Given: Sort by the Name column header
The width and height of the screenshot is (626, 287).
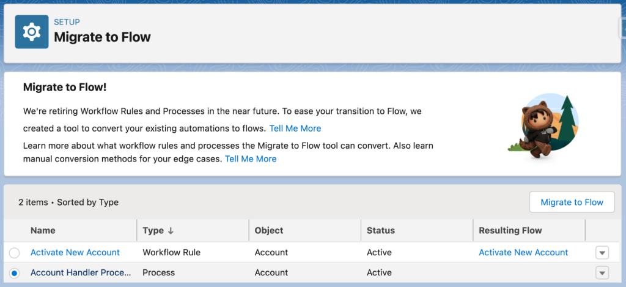Looking at the screenshot, I should 43,231.
